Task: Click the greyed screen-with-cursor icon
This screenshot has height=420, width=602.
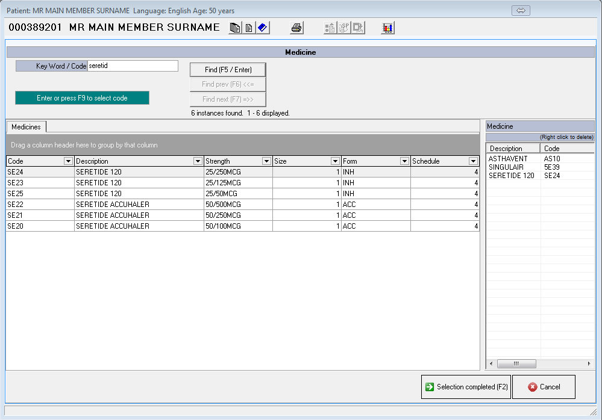Action: [358, 28]
